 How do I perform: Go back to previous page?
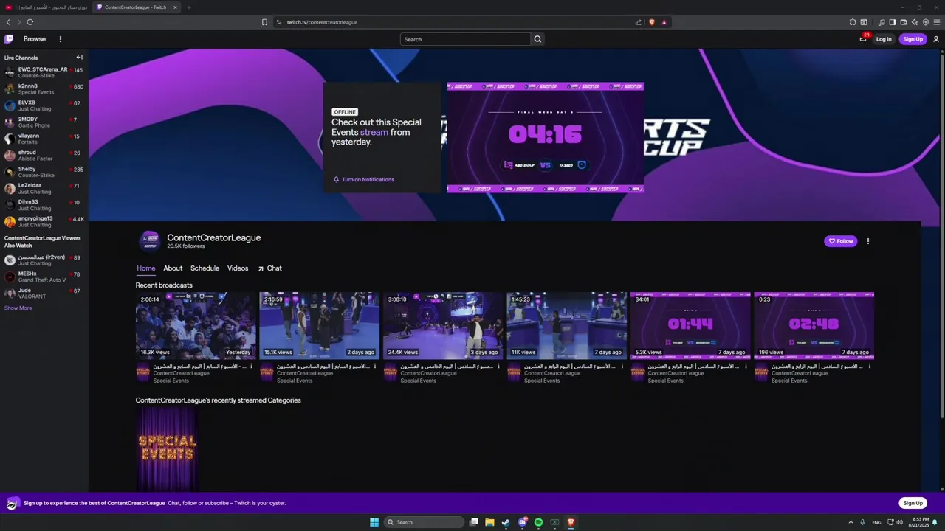pyautogui.click(x=8, y=22)
